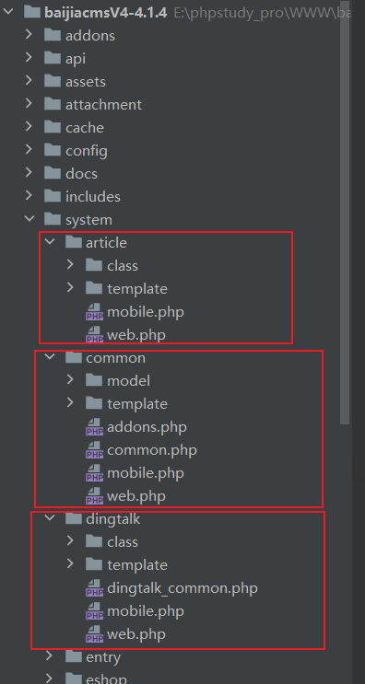
Task: Click the includes folder icon
Action: point(53,196)
